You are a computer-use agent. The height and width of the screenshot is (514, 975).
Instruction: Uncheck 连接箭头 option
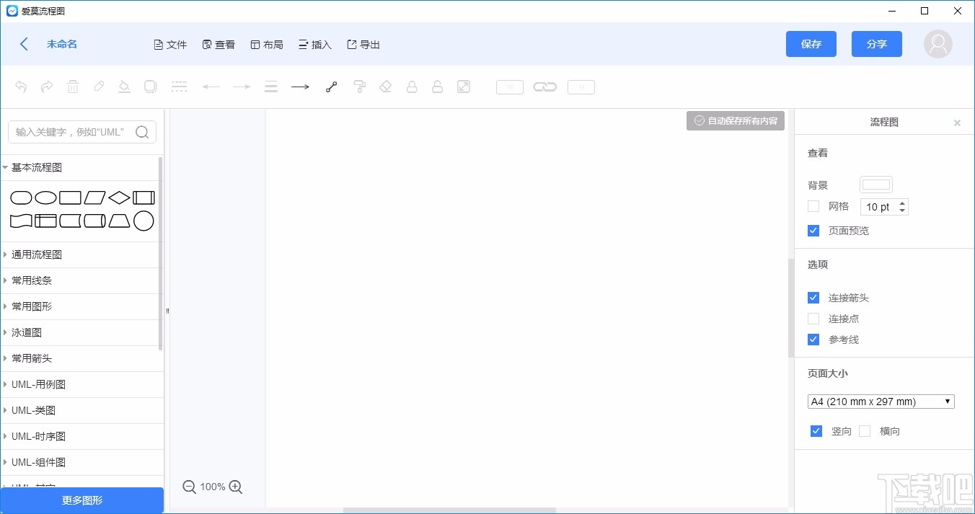[813, 298]
